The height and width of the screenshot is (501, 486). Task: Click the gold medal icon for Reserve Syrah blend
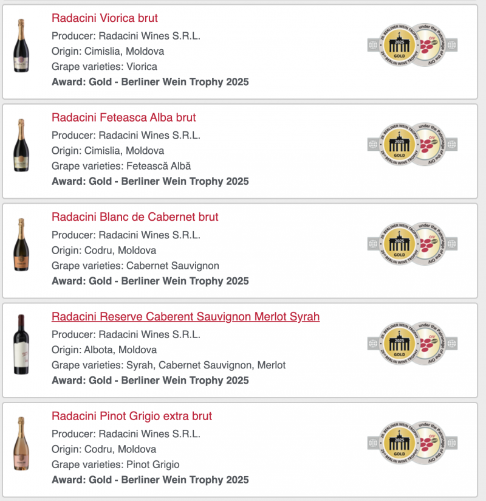coord(400,344)
